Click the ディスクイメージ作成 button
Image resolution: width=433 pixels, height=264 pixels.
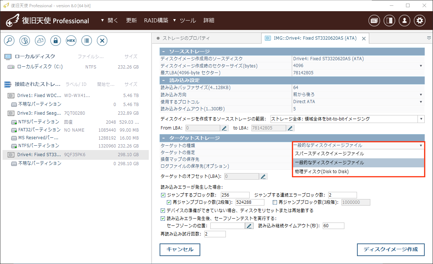tap(391, 250)
